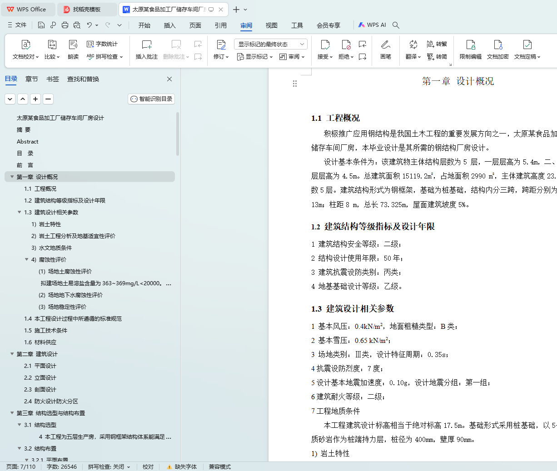
Task: Insert a comment with 插入批注
Action: coord(147,50)
